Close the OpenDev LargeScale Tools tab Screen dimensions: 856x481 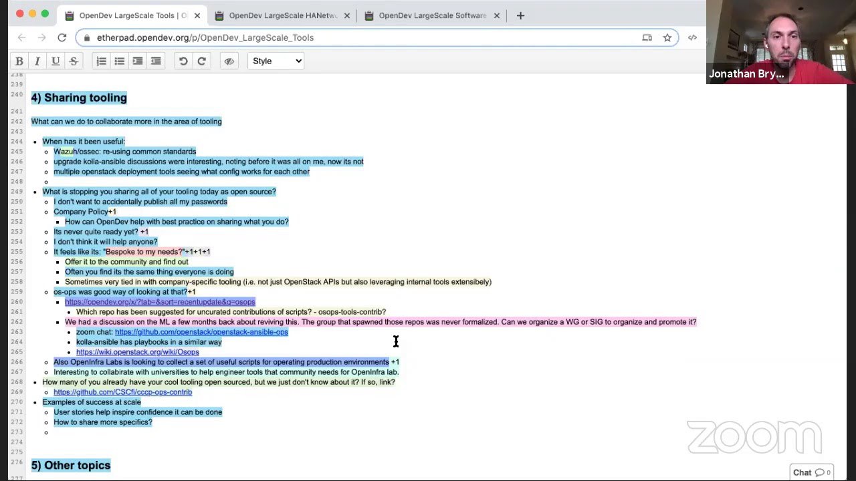197,15
